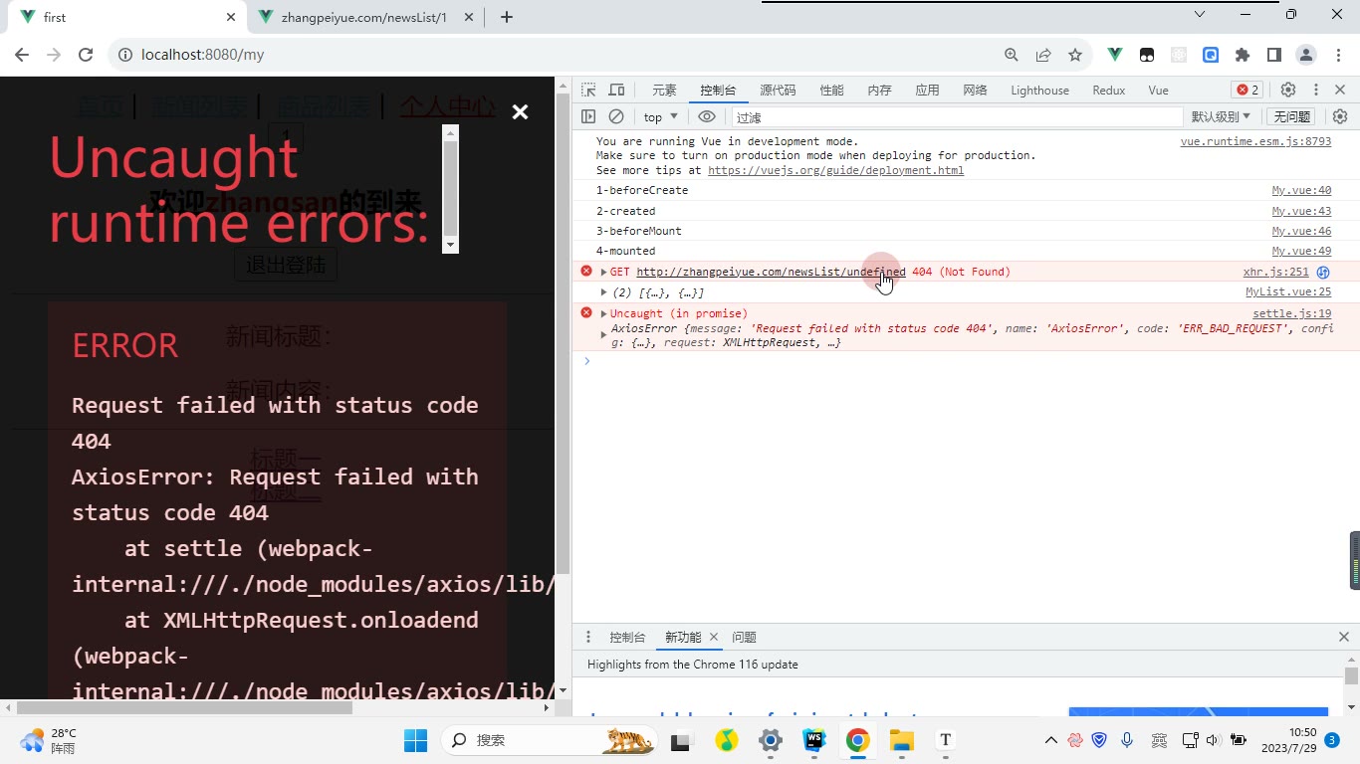
Task: Open File Explorer from the taskbar
Action: [x=902, y=740]
